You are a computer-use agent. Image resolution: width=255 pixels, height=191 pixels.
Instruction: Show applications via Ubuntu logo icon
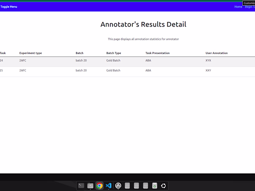(x=164, y=186)
